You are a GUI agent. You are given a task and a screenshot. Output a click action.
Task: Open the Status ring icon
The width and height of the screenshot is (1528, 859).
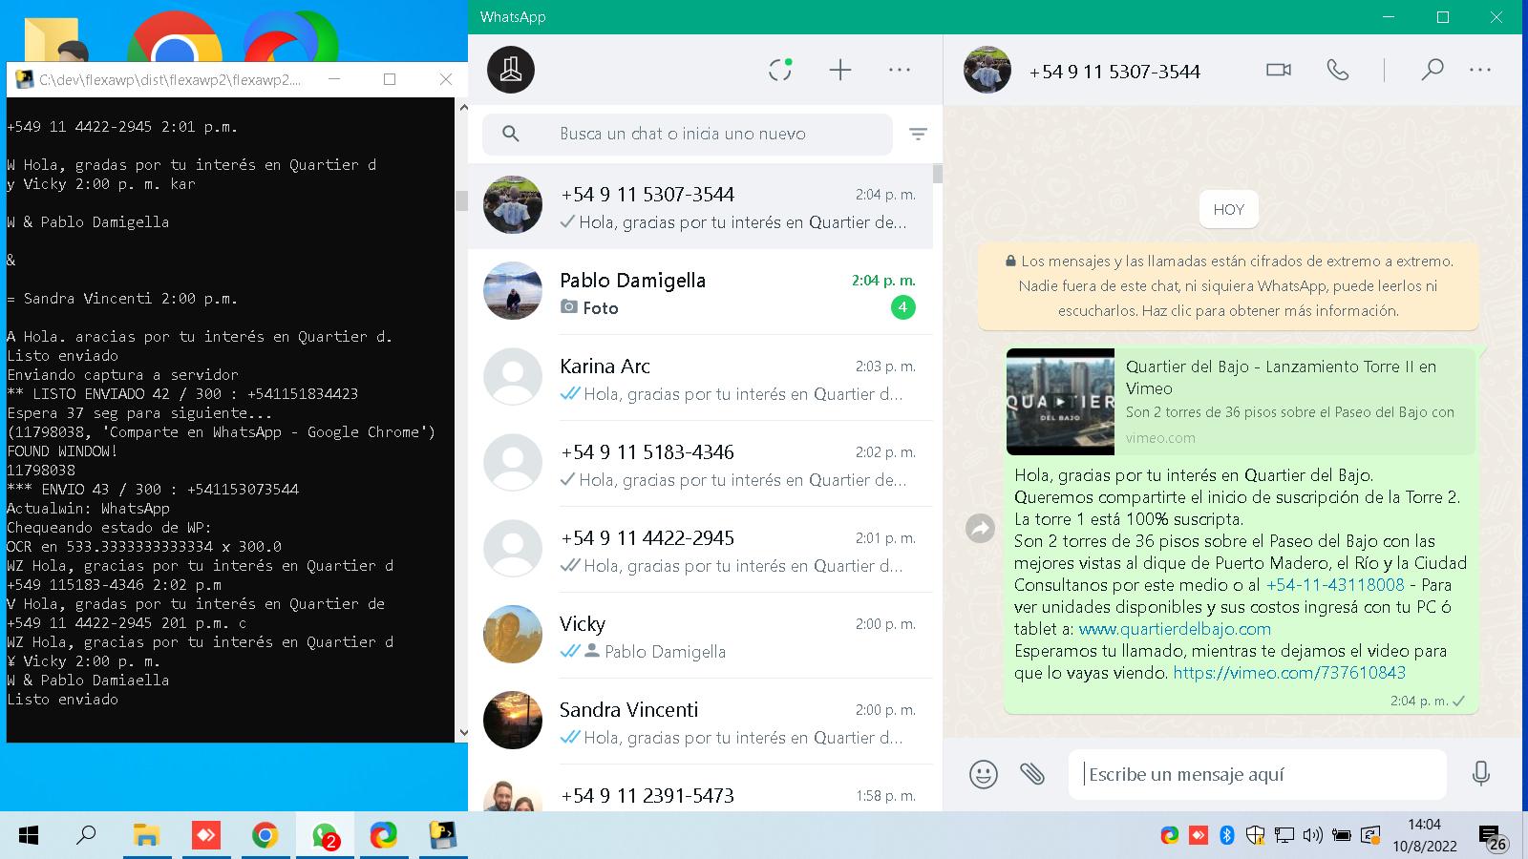click(x=780, y=70)
